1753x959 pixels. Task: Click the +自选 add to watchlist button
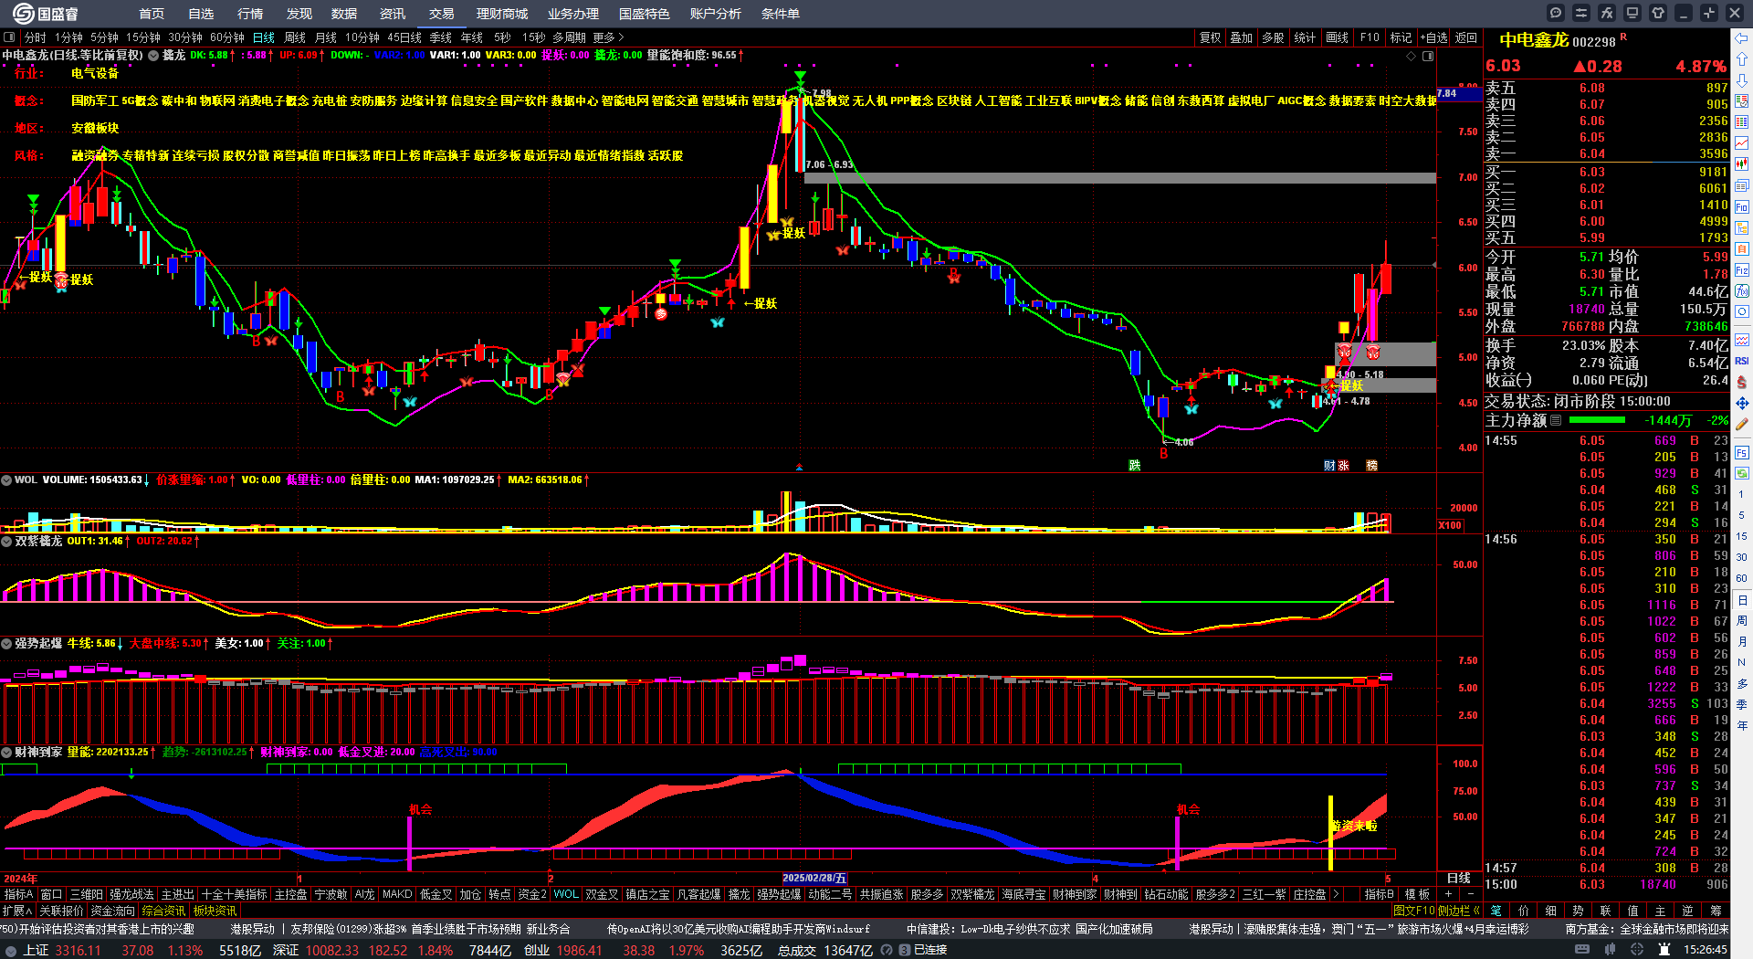tap(1434, 37)
